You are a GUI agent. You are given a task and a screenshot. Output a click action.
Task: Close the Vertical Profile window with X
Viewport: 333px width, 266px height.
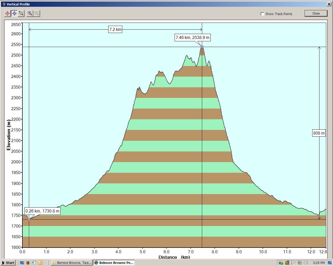pos(329,4)
